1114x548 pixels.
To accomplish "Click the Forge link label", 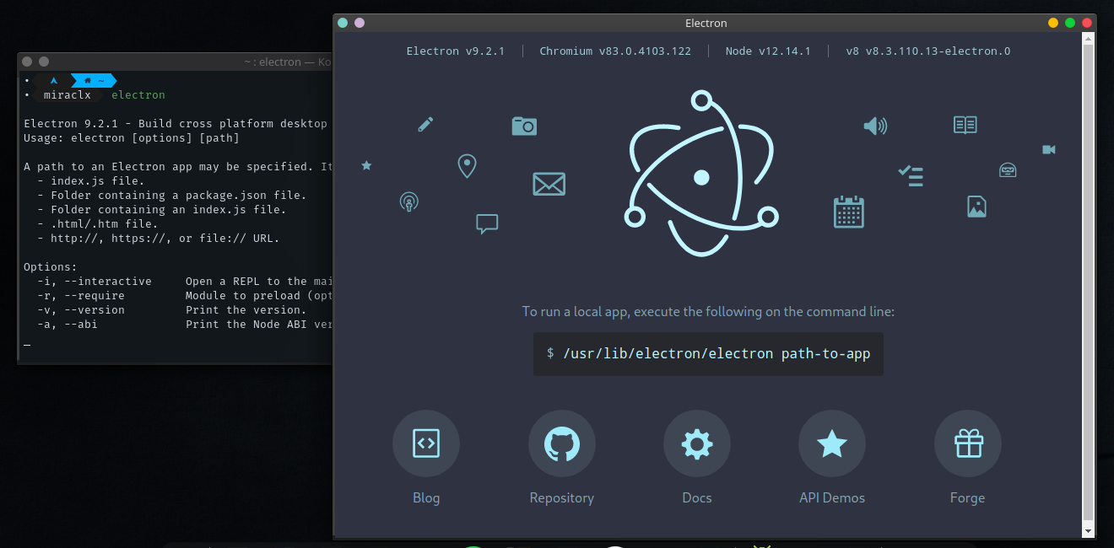I will (967, 497).
